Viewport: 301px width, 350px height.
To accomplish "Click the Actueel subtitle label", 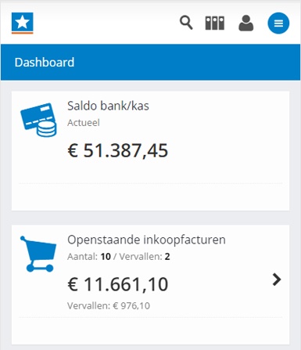I will click(84, 123).
